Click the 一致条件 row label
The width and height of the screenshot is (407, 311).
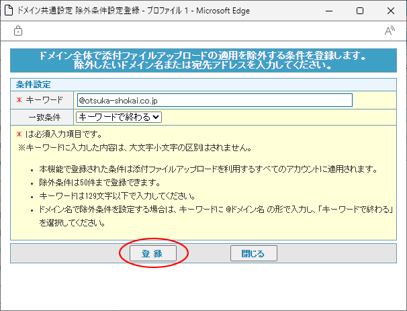44,117
